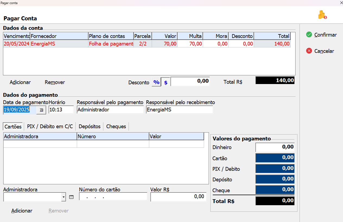The width and height of the screenshot is (343, 222).
Task: Click the disabled Remover below card fields
Action: click(x=59, y=211)
